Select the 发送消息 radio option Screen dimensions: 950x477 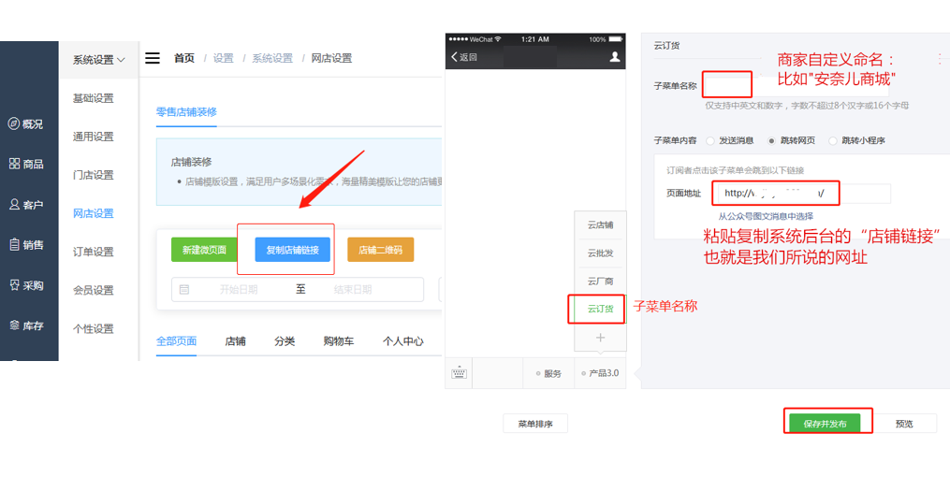[x=710, y=140]
